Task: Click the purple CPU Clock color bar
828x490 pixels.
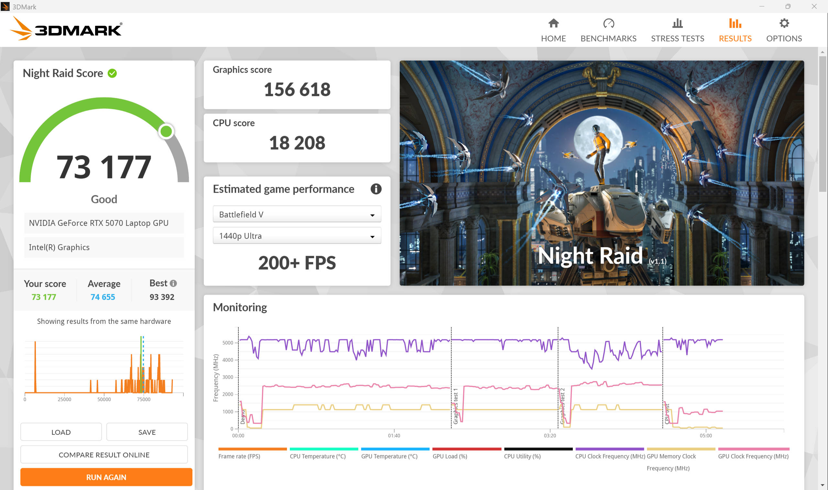Action: coord(609,449)
